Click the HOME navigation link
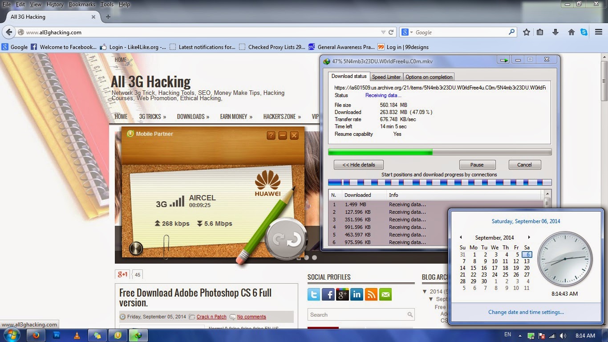 pos(121,117)
